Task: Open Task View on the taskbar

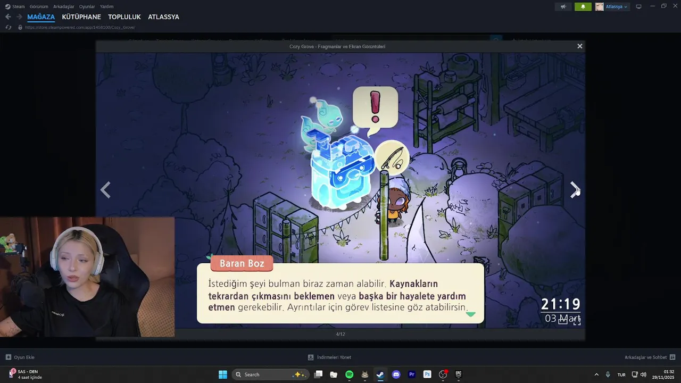Action: pos(318,374)
